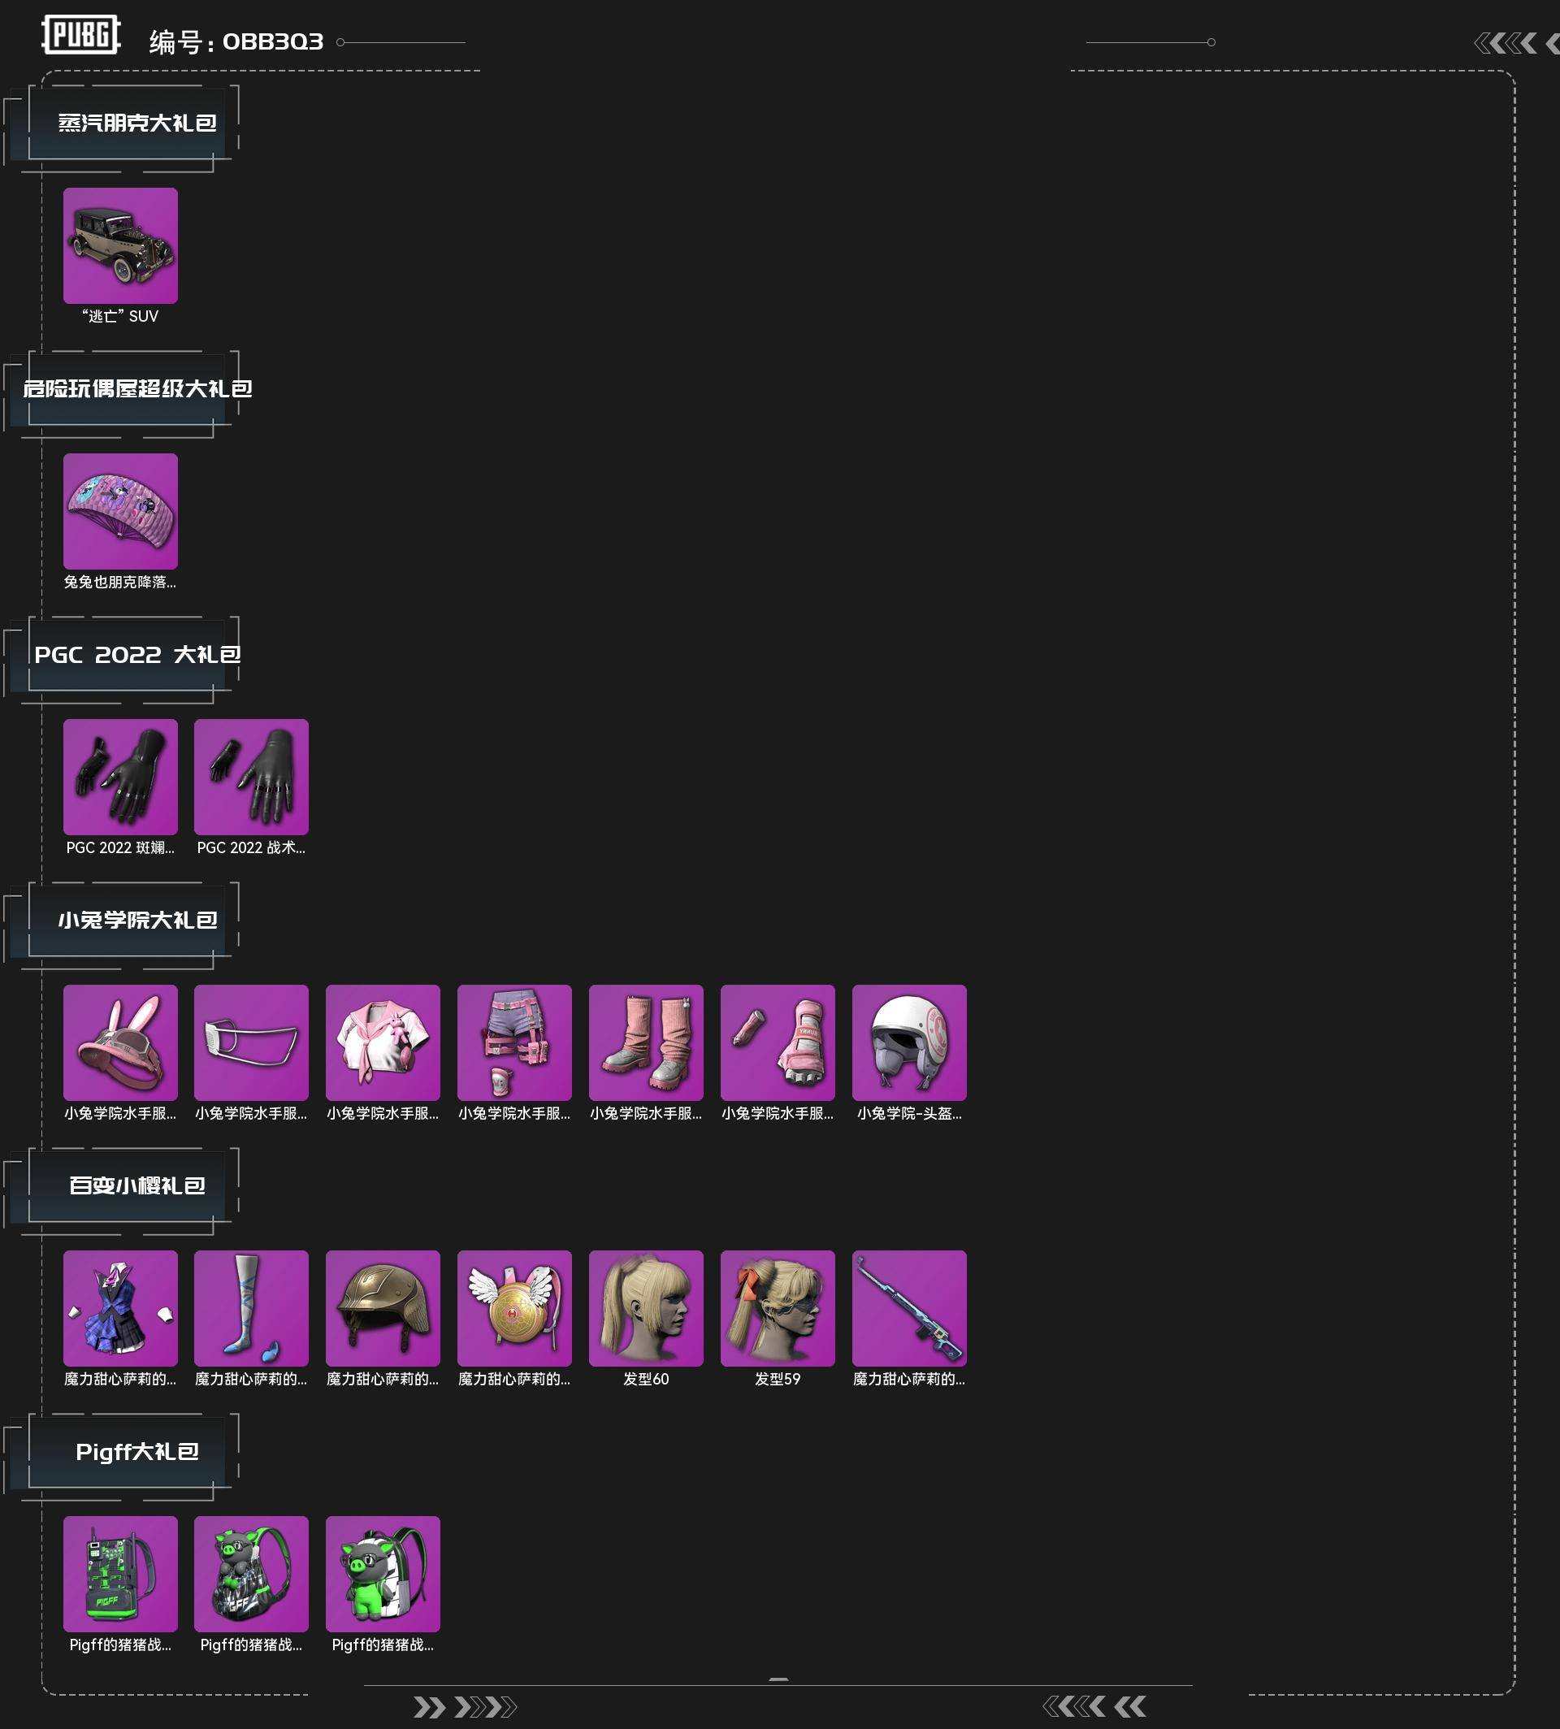Click the Pigff大礼包 section header
This screenshot has height=1729, width=1560.
coord(137,1452)
